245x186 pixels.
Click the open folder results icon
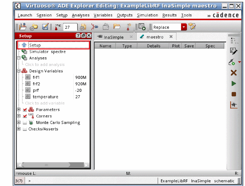(x=117, y=27)
